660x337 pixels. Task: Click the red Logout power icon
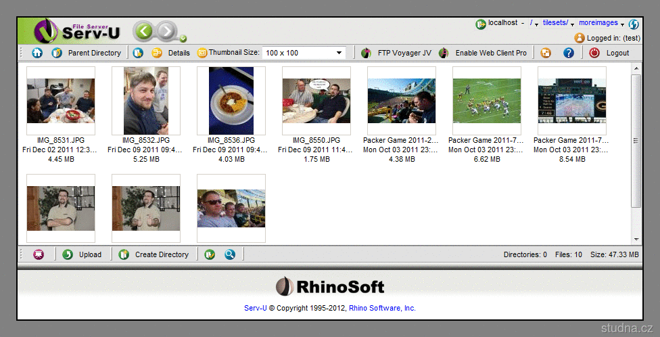coord(594,53)
